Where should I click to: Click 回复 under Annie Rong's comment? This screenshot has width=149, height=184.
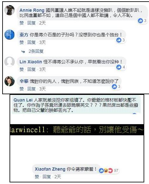click(31, 23)
